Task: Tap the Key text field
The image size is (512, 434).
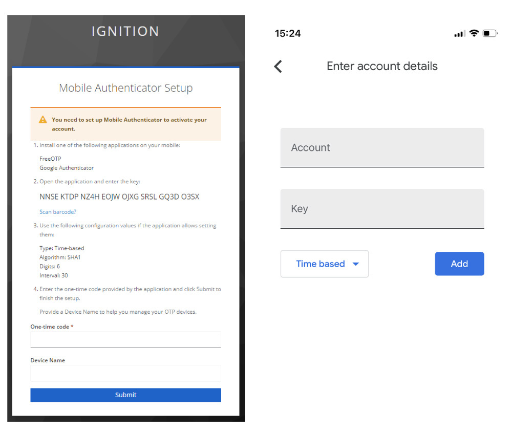Action: click(x=382, y=209)
